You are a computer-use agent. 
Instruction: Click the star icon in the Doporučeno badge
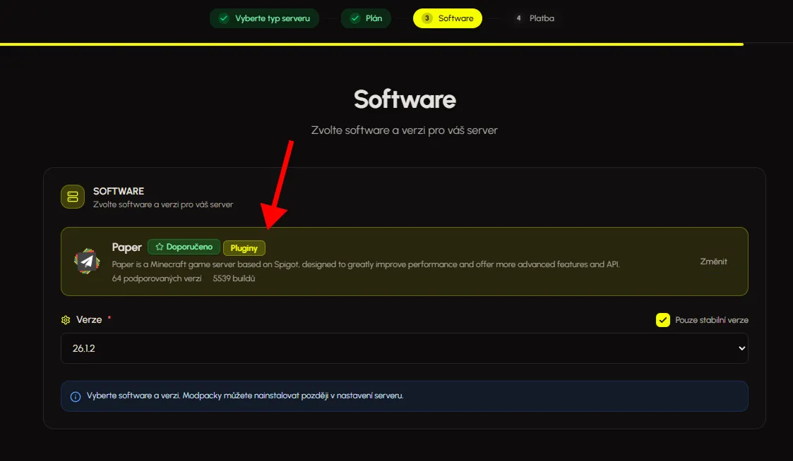[x=160, y=247]
